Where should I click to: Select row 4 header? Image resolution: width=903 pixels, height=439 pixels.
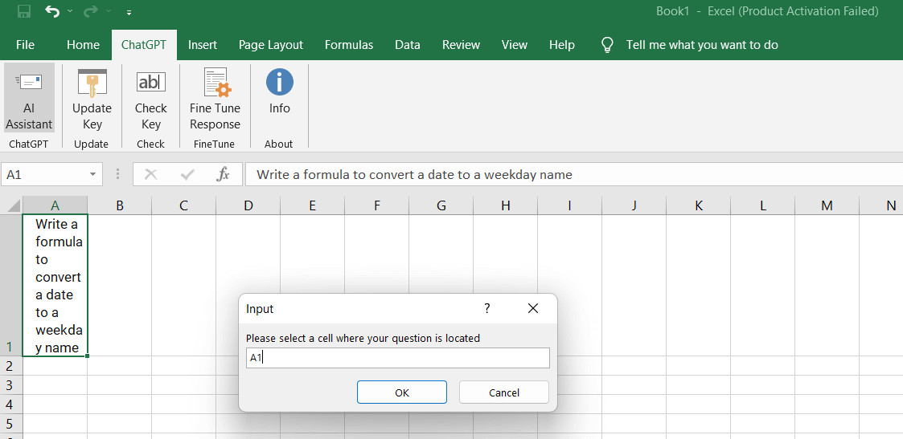click(11, 404)
